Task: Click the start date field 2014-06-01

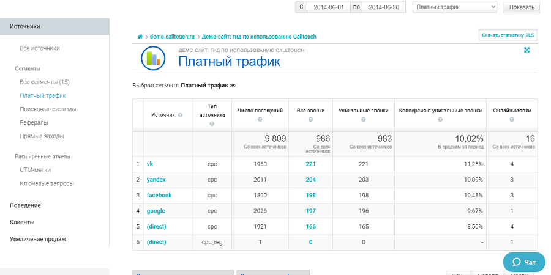Action: coord(329,7)
